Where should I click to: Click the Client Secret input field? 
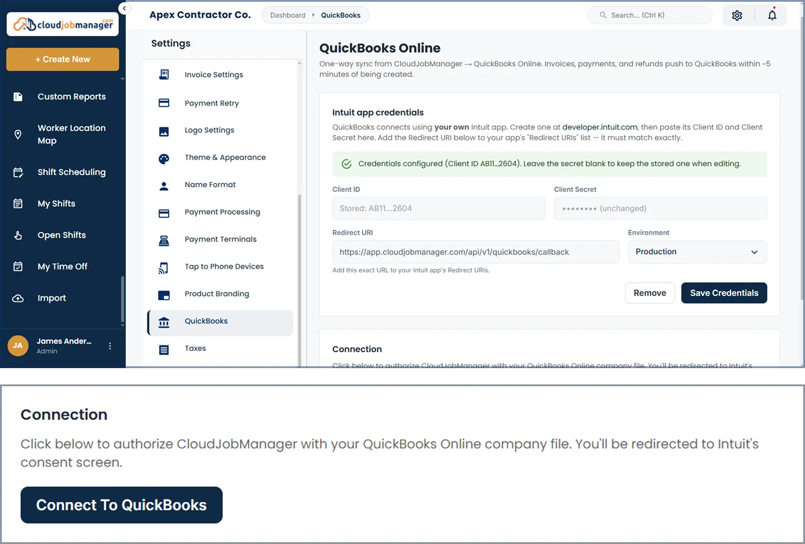[x=660, y=209]
